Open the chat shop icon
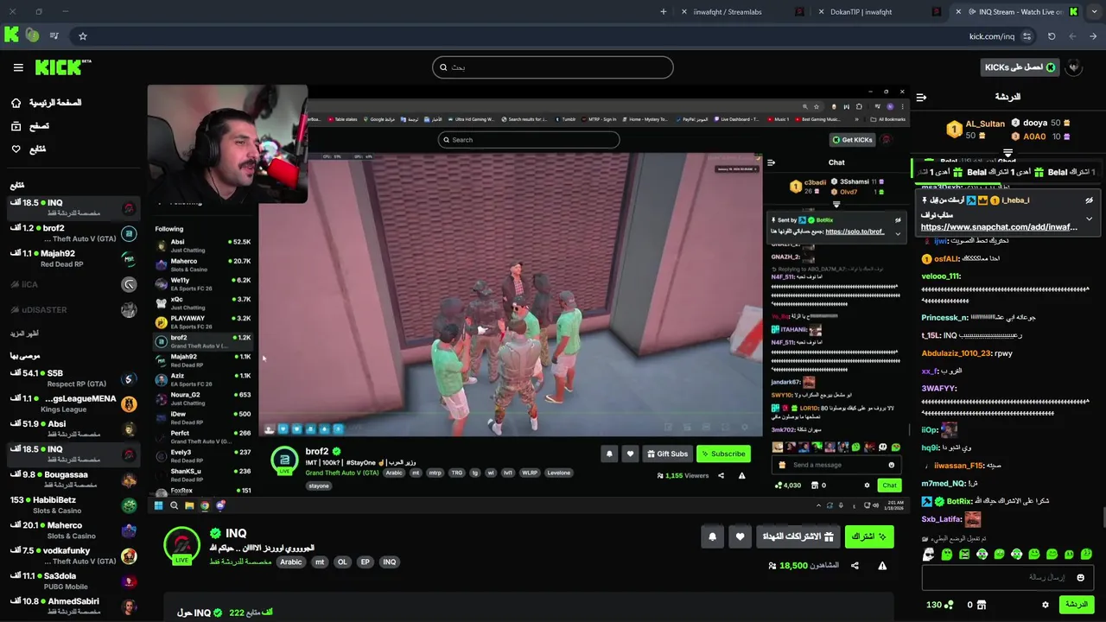1106x622 pixels. point(982,605)
